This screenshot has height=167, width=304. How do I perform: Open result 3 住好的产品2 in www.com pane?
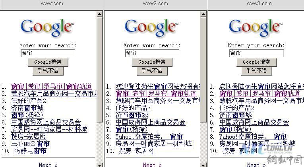click(x=29, y=101)
